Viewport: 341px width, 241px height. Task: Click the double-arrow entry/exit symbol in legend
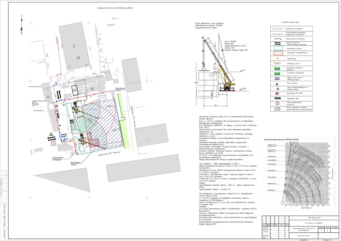pos(277,43)
